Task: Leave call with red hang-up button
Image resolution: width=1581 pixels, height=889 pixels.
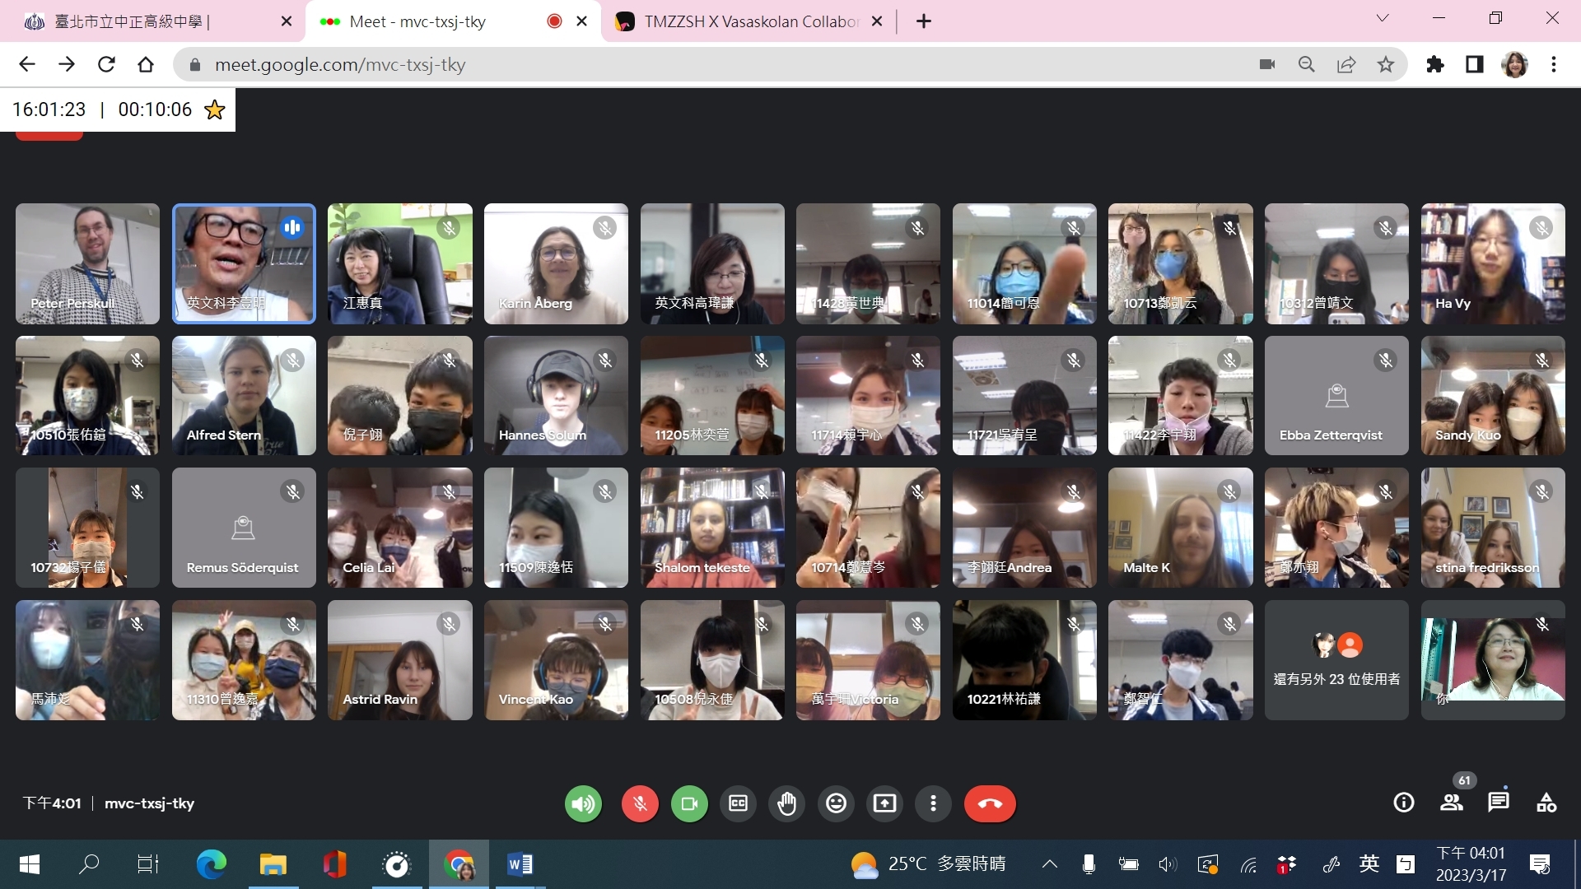Action: click(x=990, y=803)
